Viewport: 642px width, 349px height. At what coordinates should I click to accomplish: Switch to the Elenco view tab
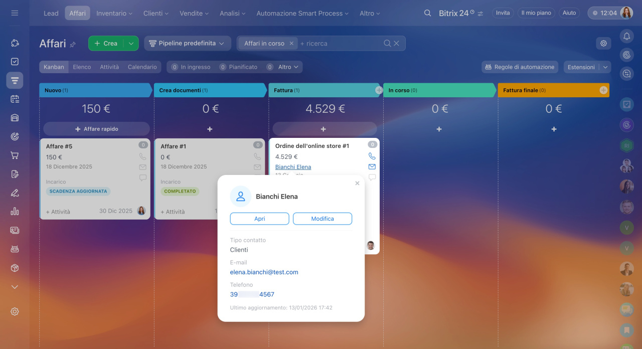pos(82,67)
